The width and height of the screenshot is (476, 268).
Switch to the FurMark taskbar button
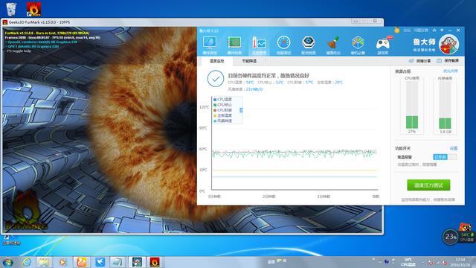tap(155, 262)
